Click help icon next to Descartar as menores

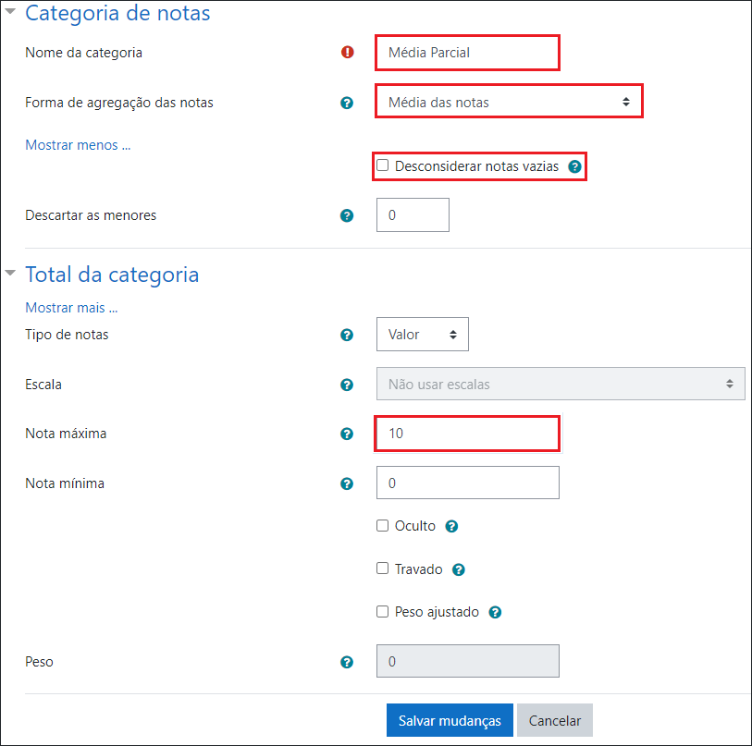(347, 215)
